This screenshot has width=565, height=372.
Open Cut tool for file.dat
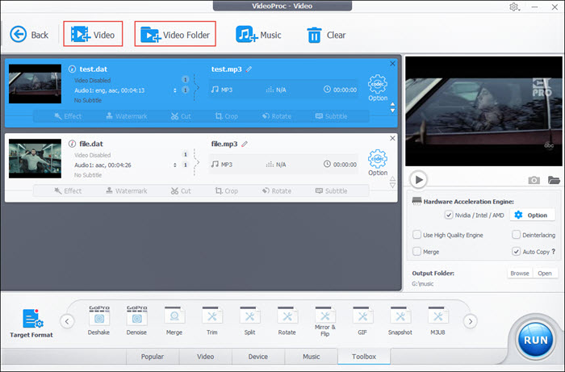[x=181, y=190]
